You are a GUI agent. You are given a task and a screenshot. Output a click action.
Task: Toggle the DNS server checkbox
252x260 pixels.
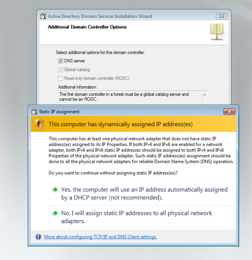[60, 61]
